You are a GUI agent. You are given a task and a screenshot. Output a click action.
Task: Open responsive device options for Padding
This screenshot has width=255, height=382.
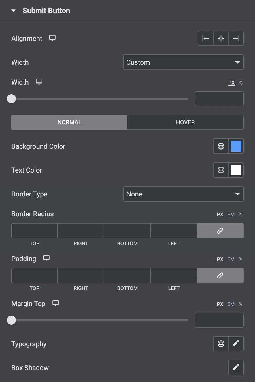click(x=46, y=258)
